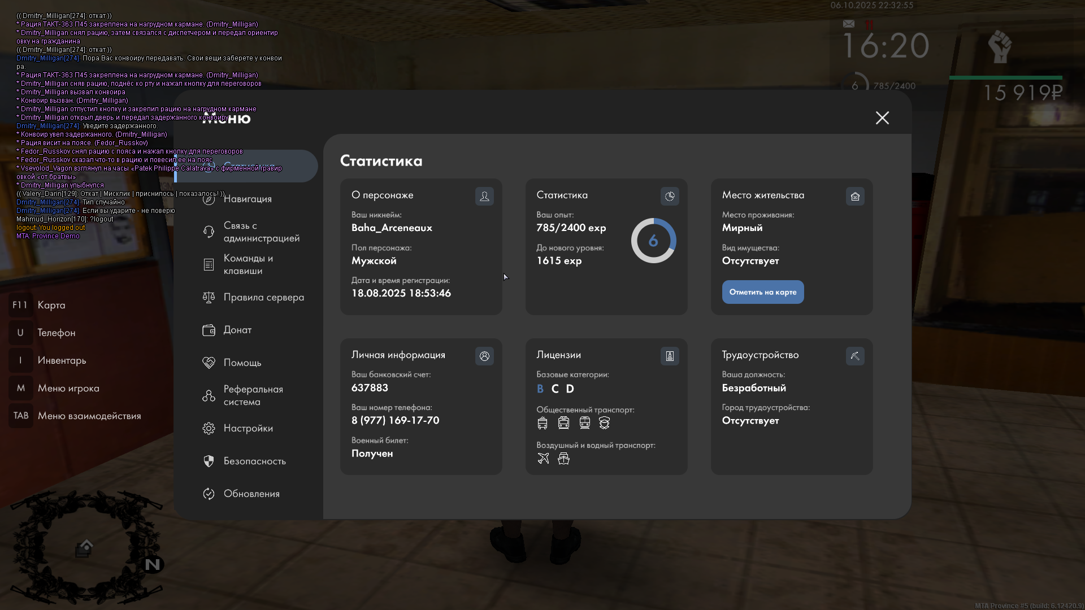Go to Правила сервера menu item
1085x610 pixels.
[x=263, y=297]
